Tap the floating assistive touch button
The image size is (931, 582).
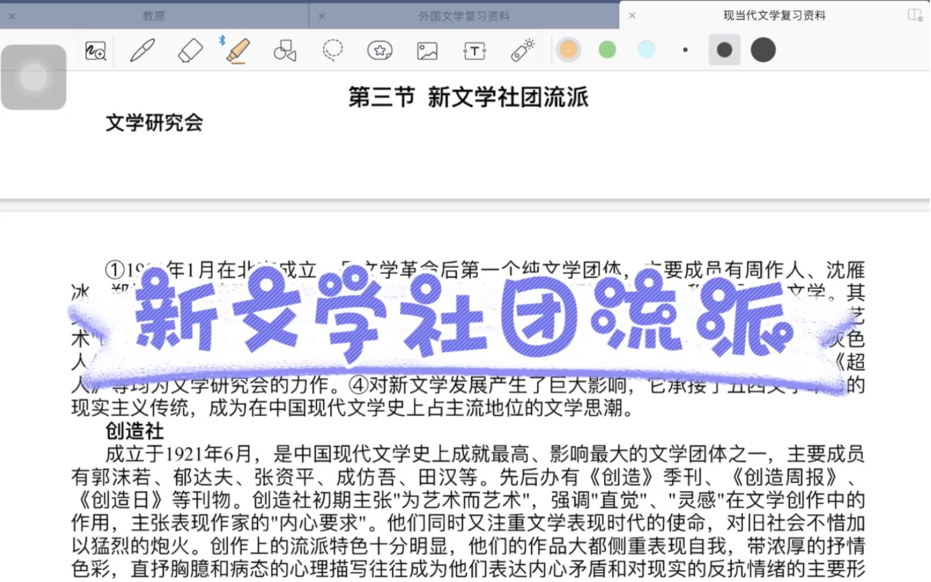click(x=34, y=77)
